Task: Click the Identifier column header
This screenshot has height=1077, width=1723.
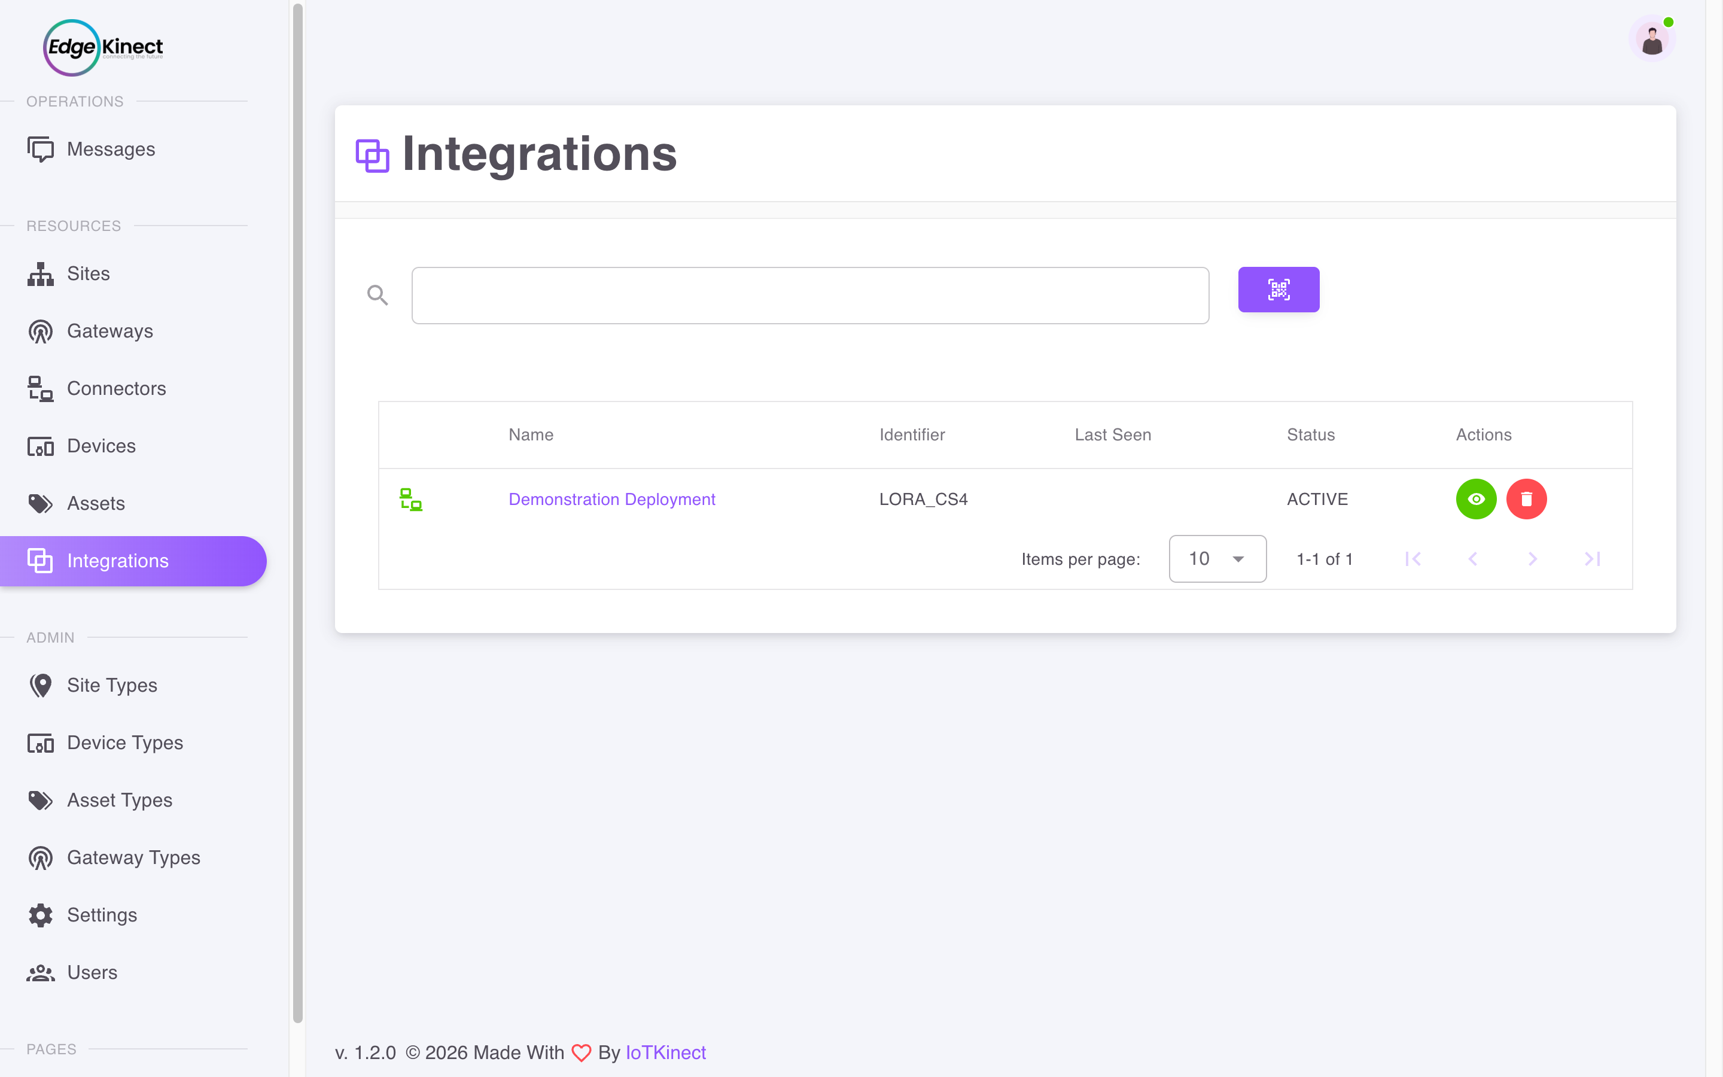Action: point(912,434)
